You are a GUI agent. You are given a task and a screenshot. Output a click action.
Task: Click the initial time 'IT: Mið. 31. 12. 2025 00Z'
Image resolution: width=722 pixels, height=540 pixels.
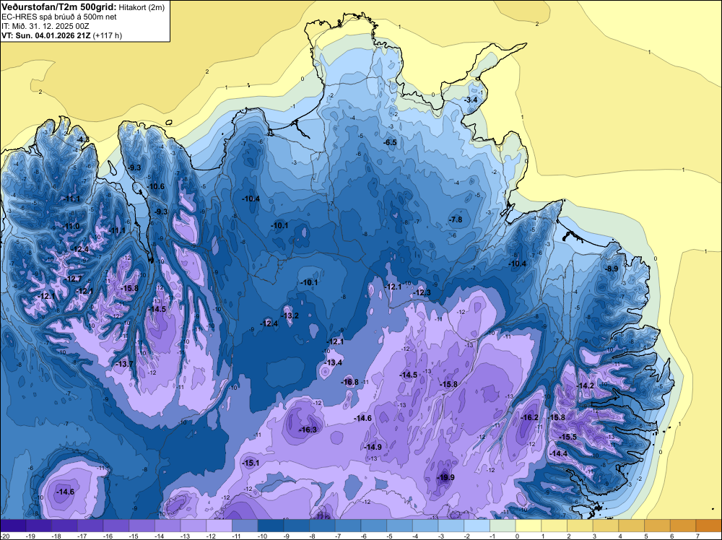[45, 26]
